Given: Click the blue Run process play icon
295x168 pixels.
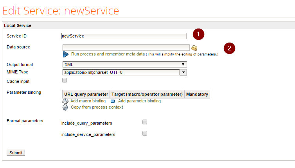Looking at the screenshot, I should [66, 54].
